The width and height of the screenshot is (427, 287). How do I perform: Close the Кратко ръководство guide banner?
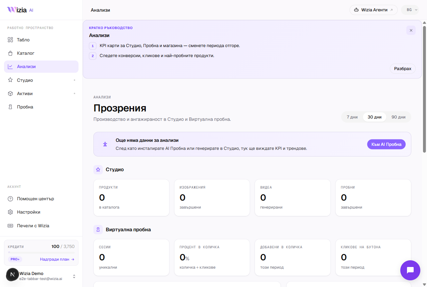411,30
